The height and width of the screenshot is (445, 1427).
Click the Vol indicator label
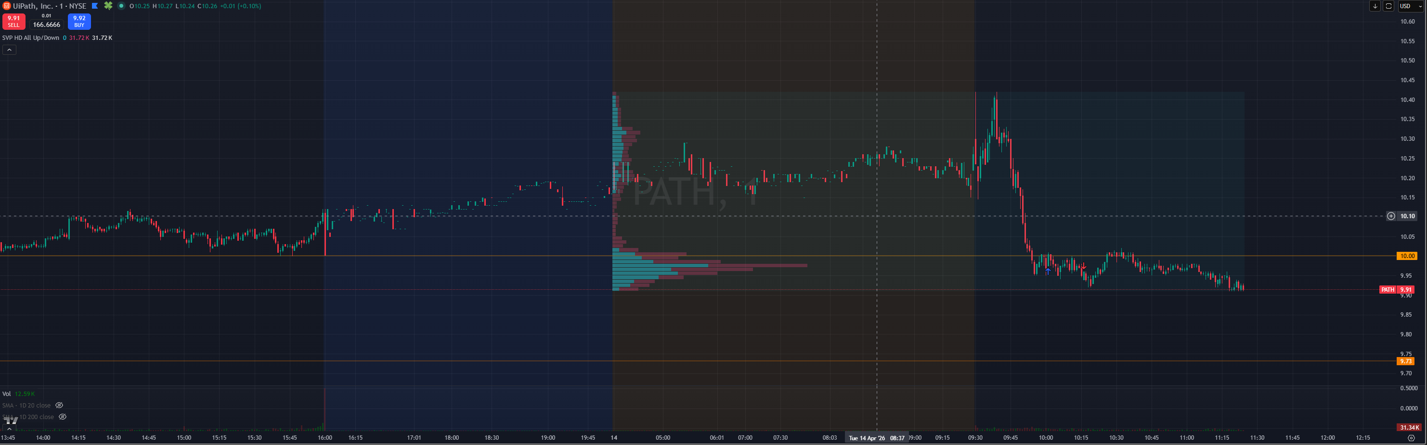pyautogui.click(x=7, y=394)
